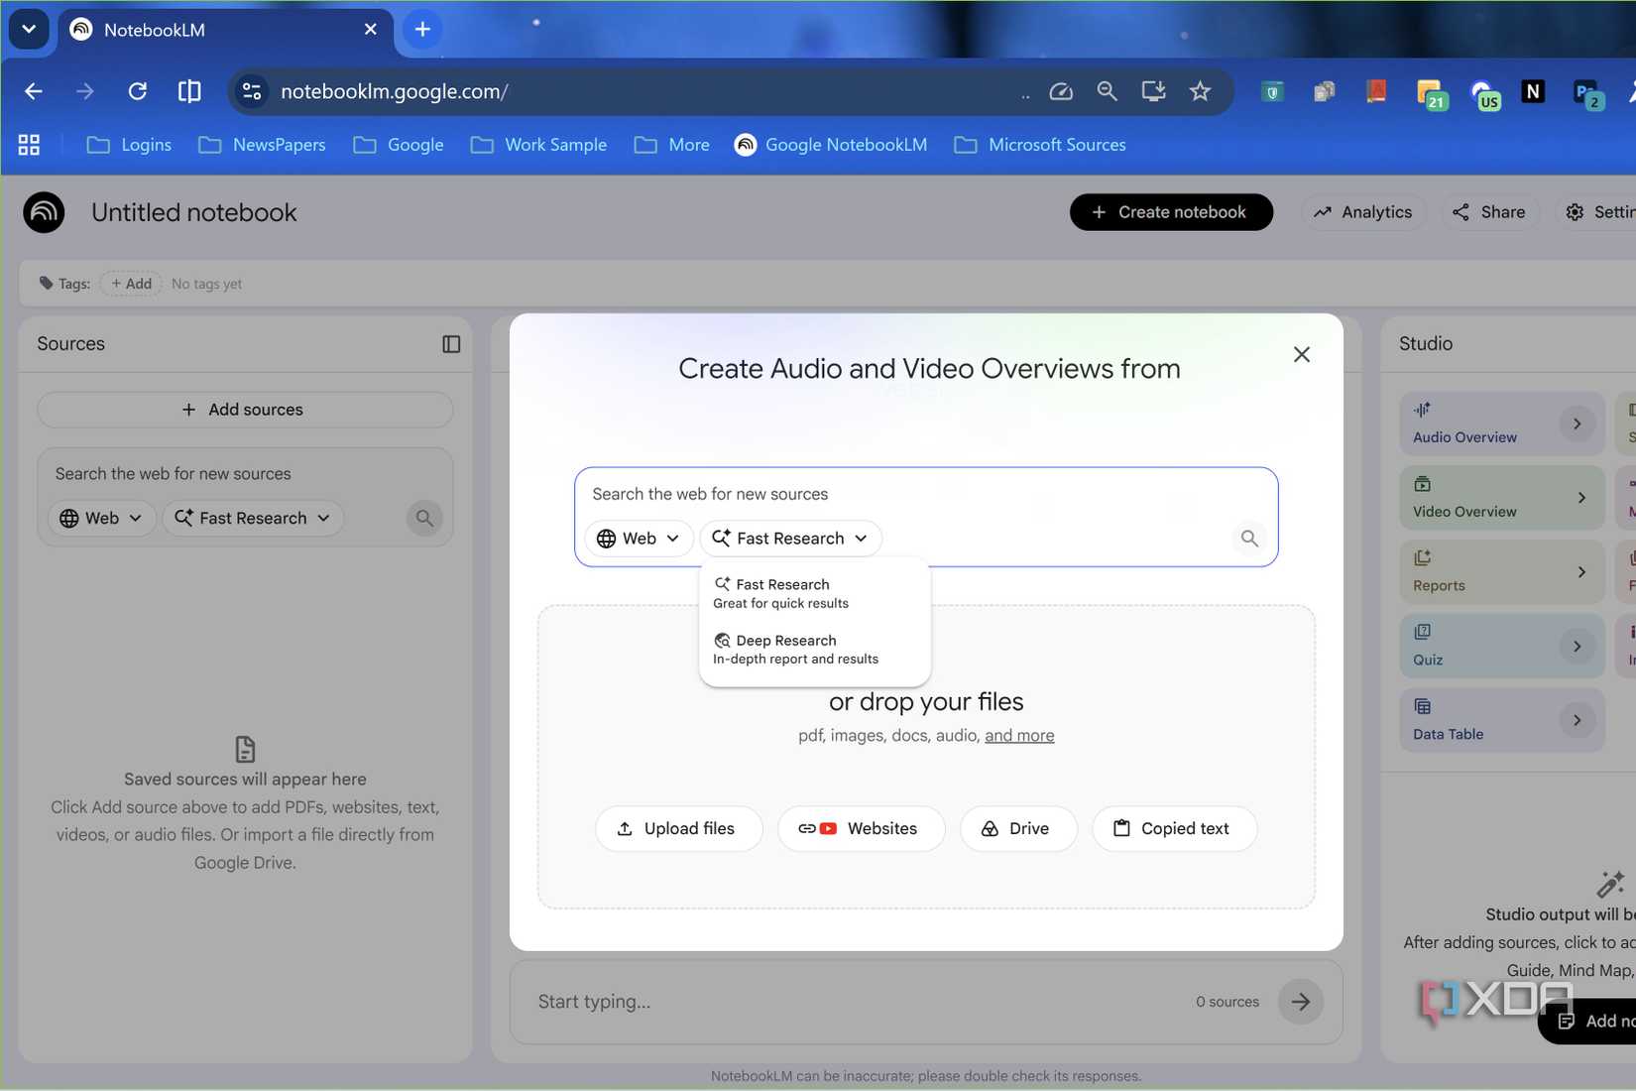Focus the dialog web search field
The image size is (1636, 1091).
pyautogui.click(x=926, y=494)
